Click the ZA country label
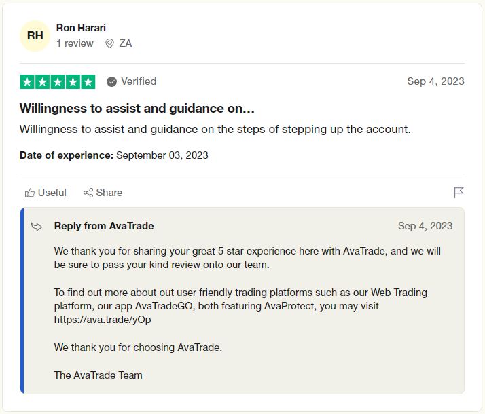485x414 pixels. point(126,43)
